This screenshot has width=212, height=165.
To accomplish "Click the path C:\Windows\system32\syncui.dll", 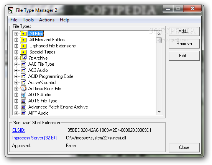I will coord(96,138).
